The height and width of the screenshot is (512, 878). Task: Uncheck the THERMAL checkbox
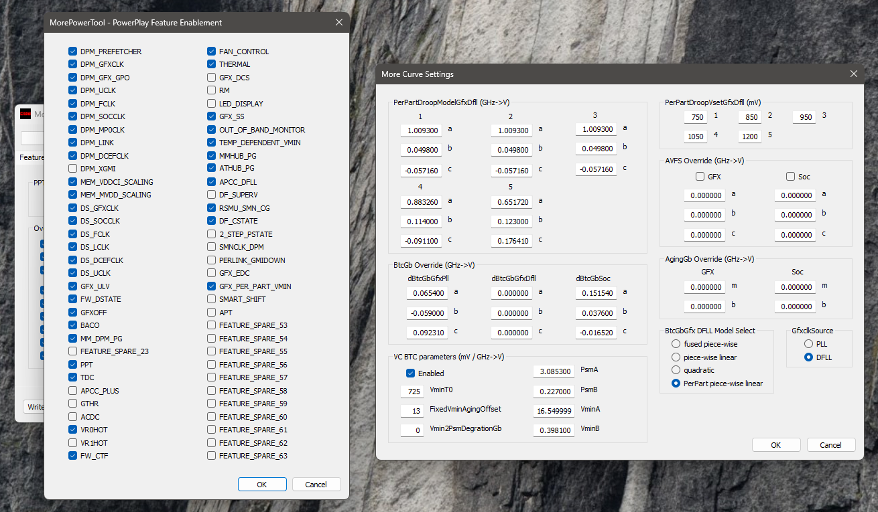pyautogui.click(x=211, y=64)
